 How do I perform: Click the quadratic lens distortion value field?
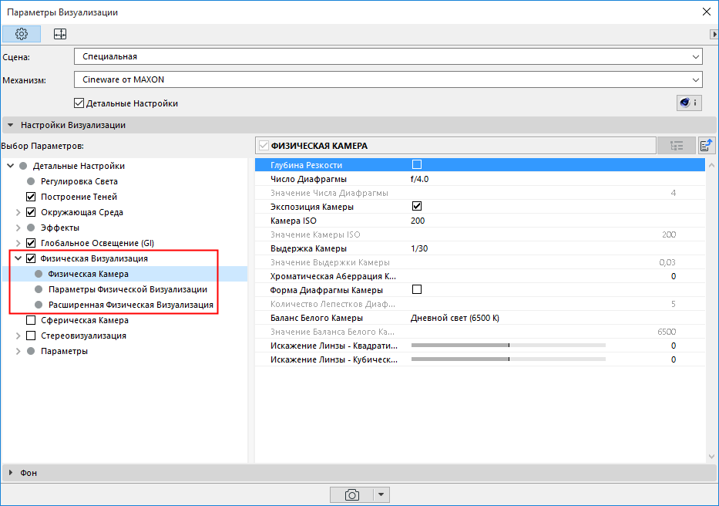click(673, 346)
